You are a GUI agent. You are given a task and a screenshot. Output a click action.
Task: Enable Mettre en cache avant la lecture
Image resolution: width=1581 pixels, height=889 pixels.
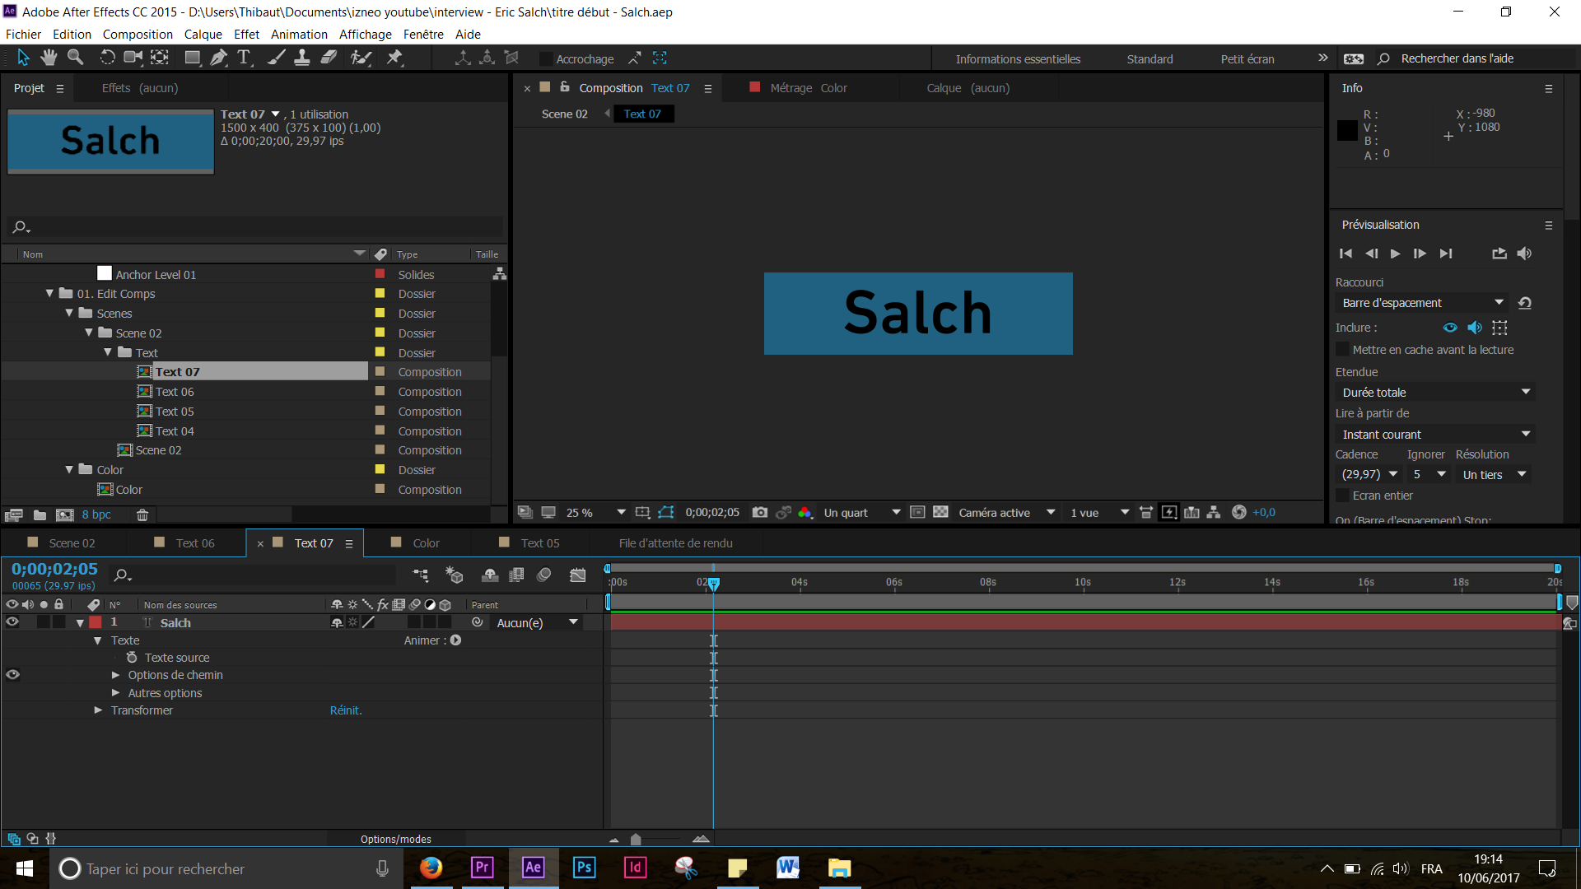(x=1343, y=350)
